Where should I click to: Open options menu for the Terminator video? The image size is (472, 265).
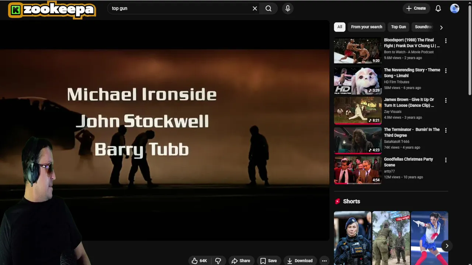click(445, 130)
